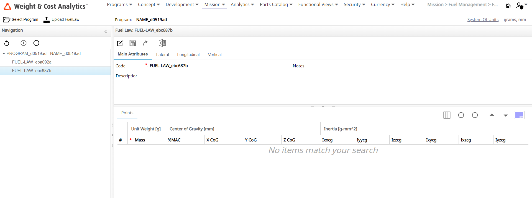Refresh the Navigation tree
This screenshot has height=198, width=532.
coord(7,43)
